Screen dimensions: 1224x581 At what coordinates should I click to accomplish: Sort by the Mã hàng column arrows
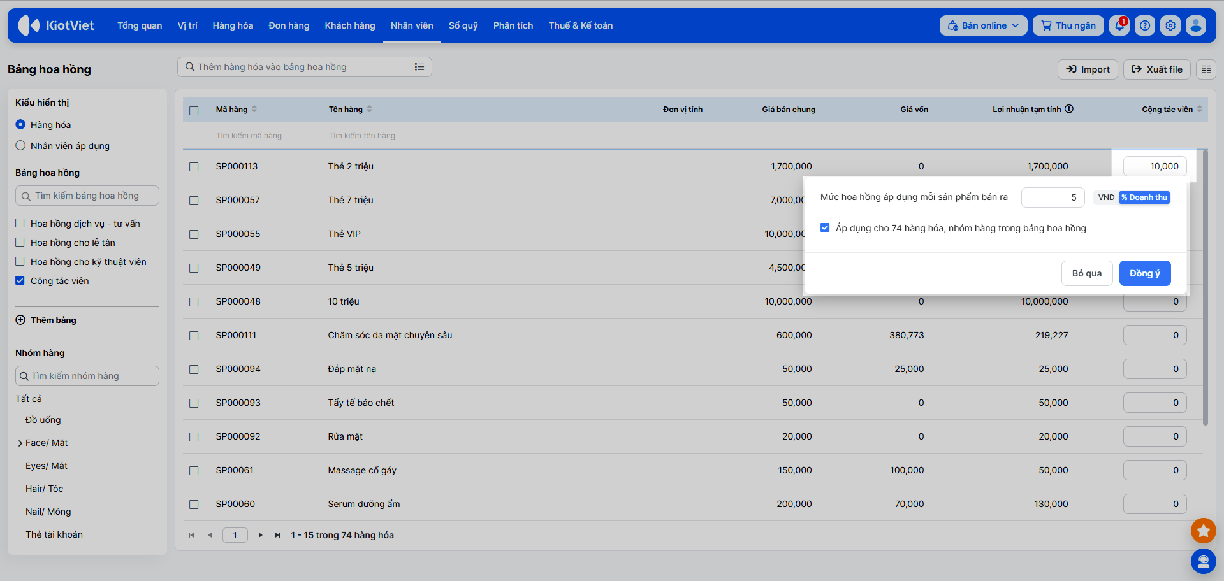pos(254,109)
